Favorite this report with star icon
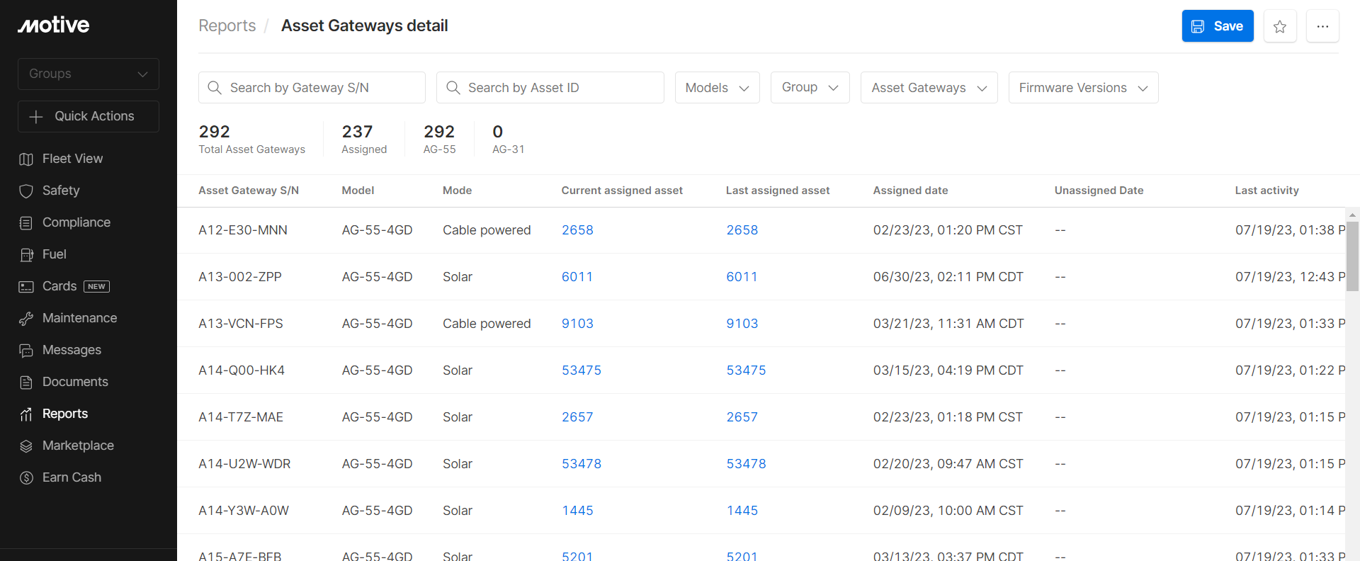1360x561 pixels. (1280, 26)
